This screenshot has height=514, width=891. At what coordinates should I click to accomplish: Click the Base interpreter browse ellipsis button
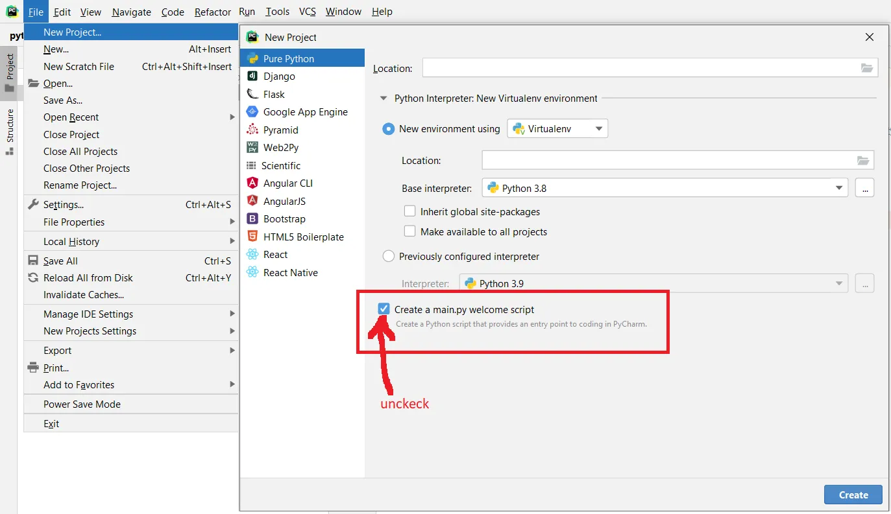click(865, 188)
